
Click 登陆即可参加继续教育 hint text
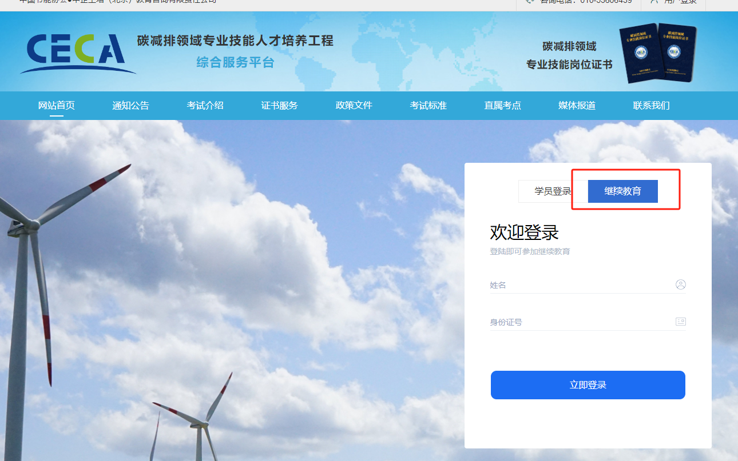click(530, 251)
